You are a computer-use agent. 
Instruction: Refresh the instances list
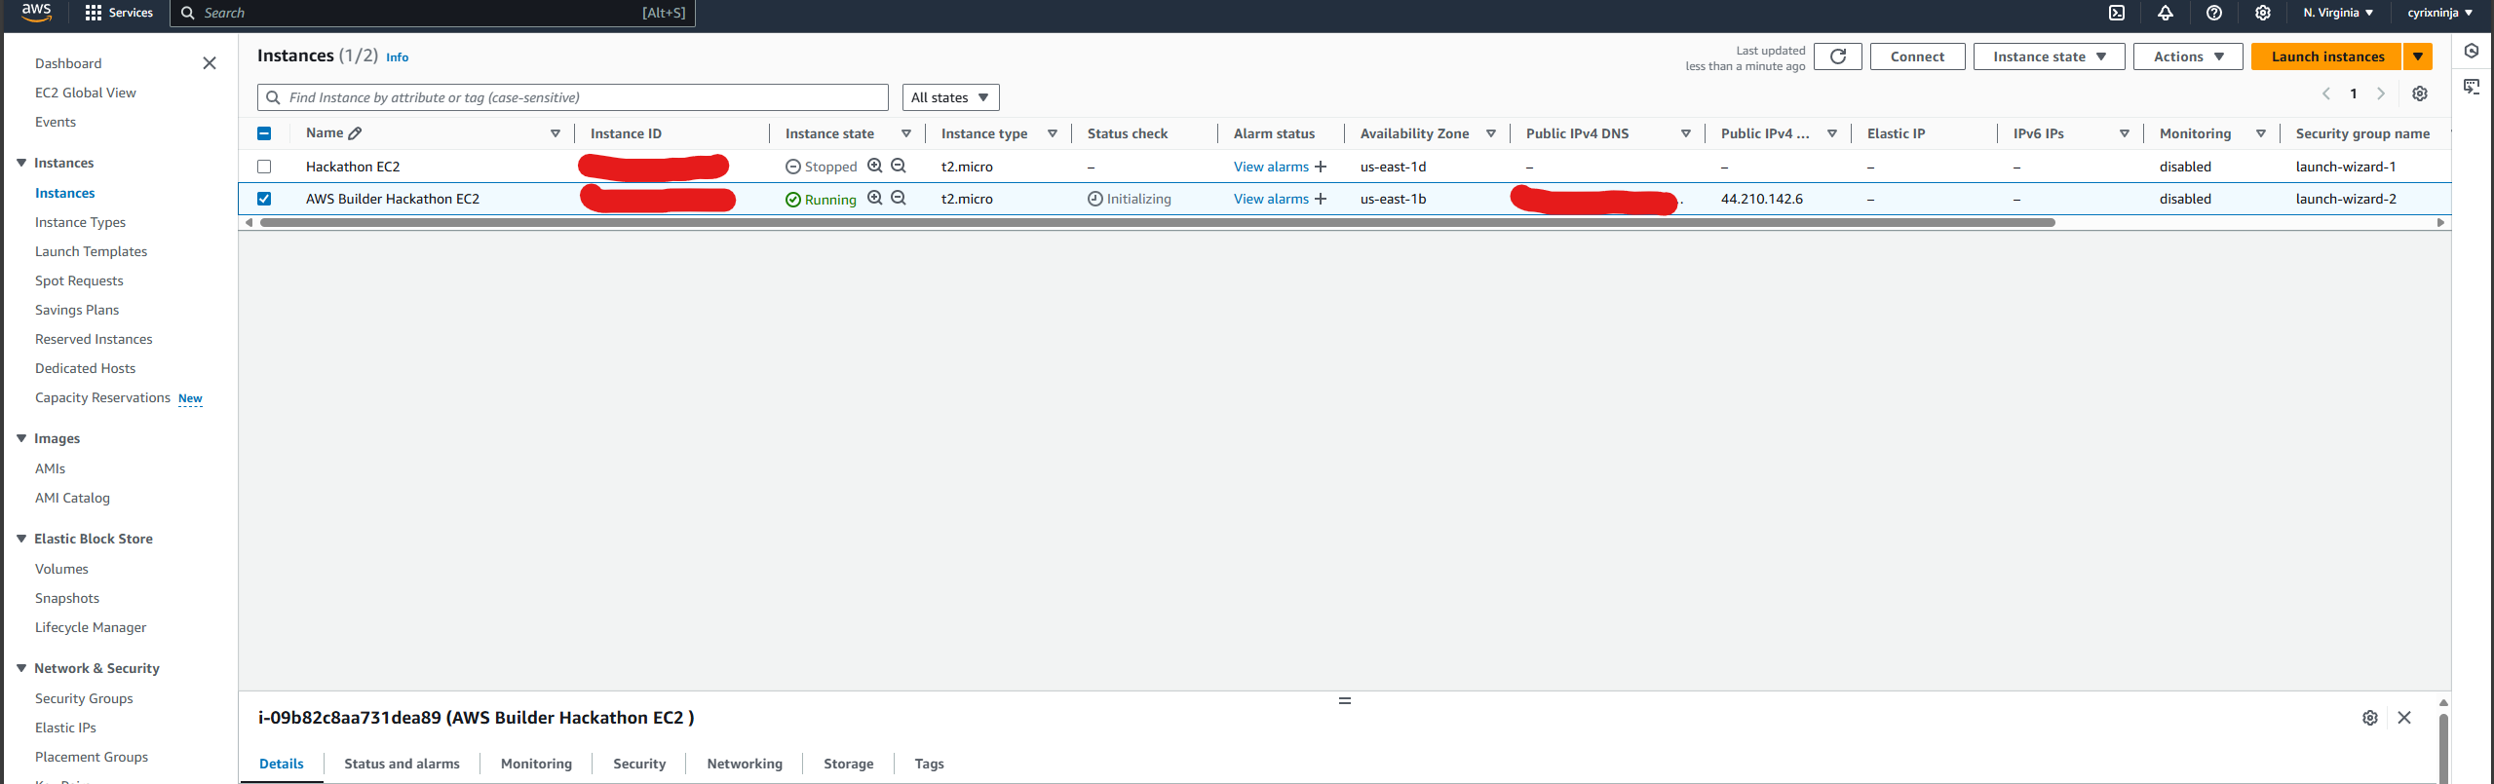coord(1838,56)
